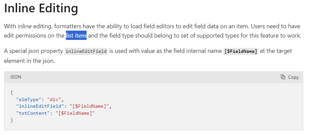Click the "div" string value in code
310x136 pixels.
(54, 99)
